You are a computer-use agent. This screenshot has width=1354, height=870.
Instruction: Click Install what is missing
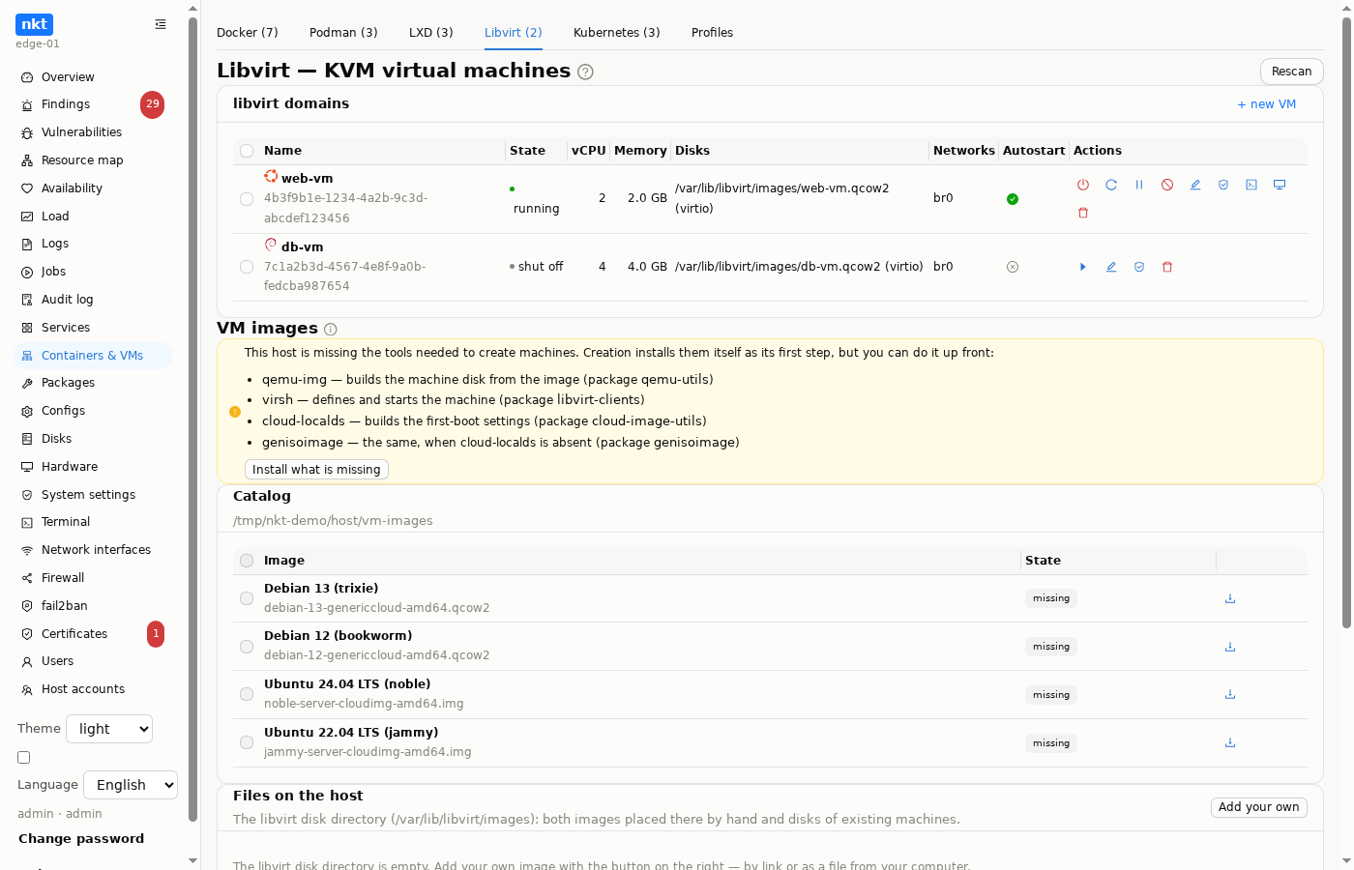(x=316, y=470)
